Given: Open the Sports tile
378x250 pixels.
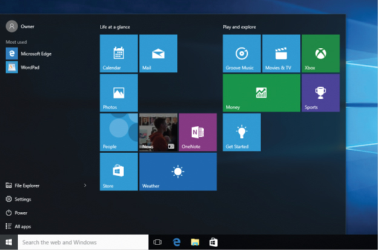Looking at the screenshot, I should point(320,93).
